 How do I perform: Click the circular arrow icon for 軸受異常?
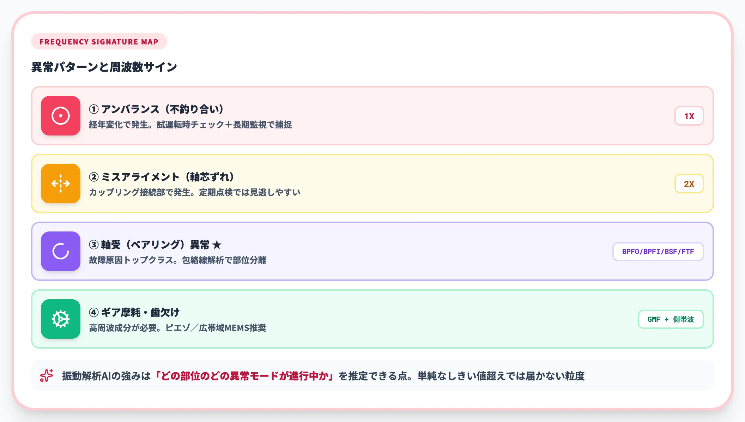[60, 252]
